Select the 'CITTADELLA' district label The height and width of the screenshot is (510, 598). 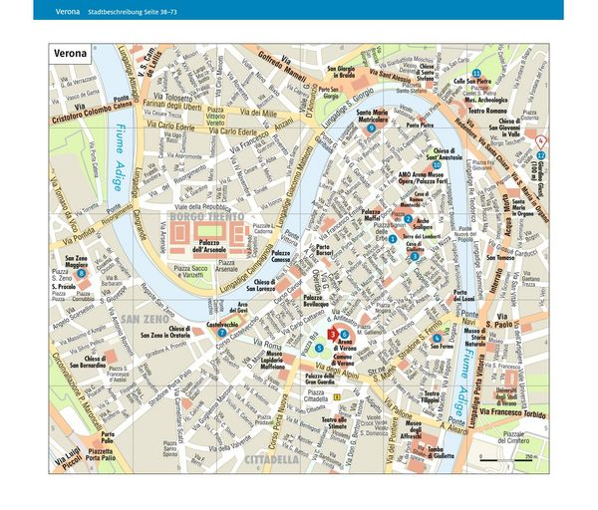[x=271, y=459]
